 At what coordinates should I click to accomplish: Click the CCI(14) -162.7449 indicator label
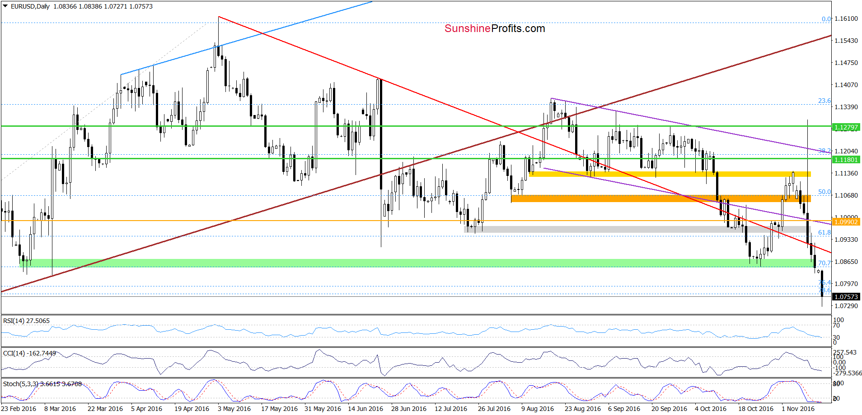pyautogui.click(x=29, y=353)
